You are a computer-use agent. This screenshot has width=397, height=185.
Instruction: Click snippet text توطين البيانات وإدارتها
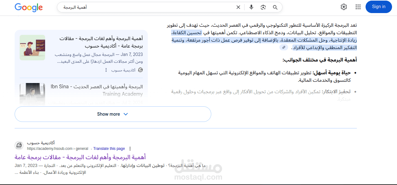(x=143, y=165)
